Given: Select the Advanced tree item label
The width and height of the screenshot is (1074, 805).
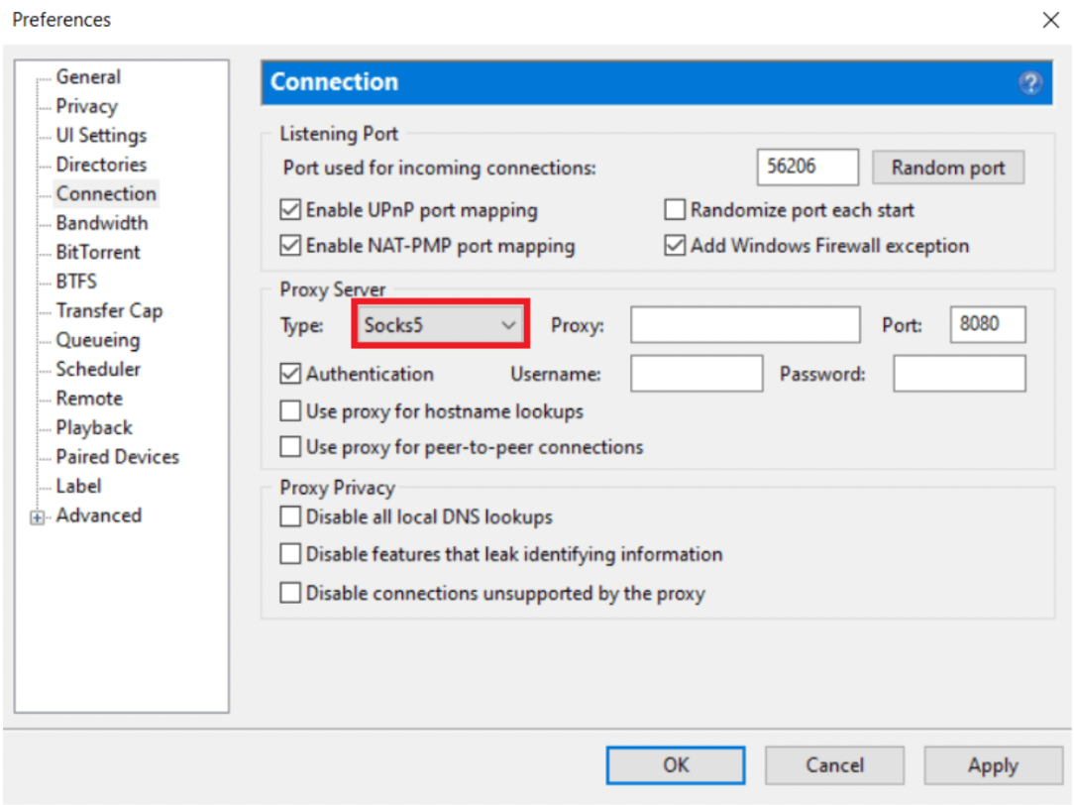Looking at the screenshot, I should 99,516.
